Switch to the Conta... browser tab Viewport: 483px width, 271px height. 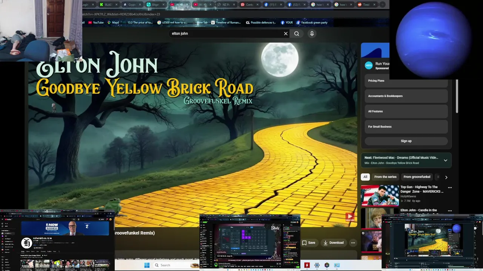pos(249,5)
